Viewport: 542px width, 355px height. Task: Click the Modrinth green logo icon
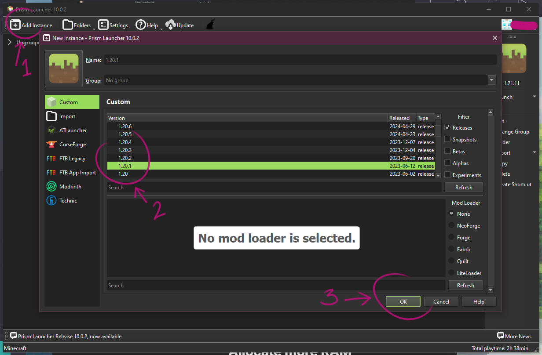tap(51, 186)
